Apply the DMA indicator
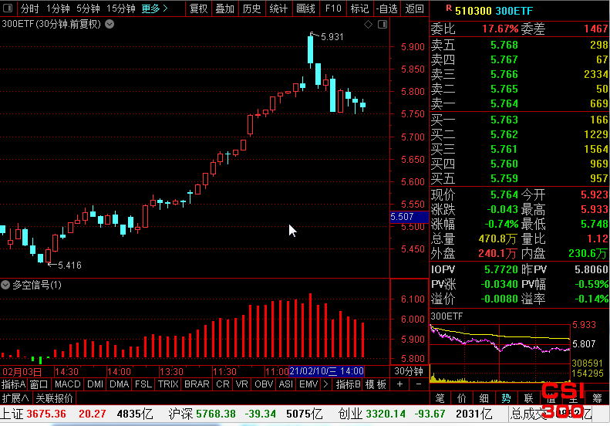610x426 pixels. point(119,384)
